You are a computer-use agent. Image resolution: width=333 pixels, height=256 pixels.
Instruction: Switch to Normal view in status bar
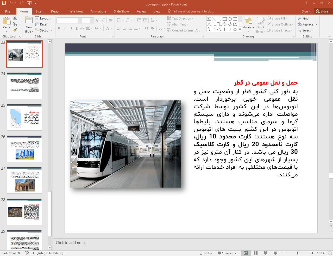[246, 253]
